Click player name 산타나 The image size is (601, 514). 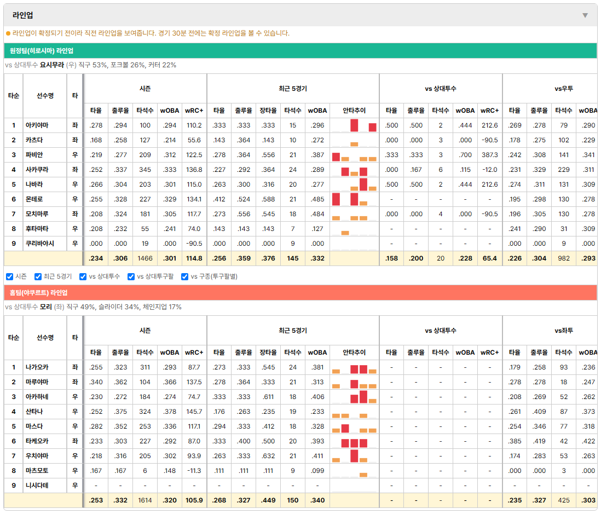[34, 412]
